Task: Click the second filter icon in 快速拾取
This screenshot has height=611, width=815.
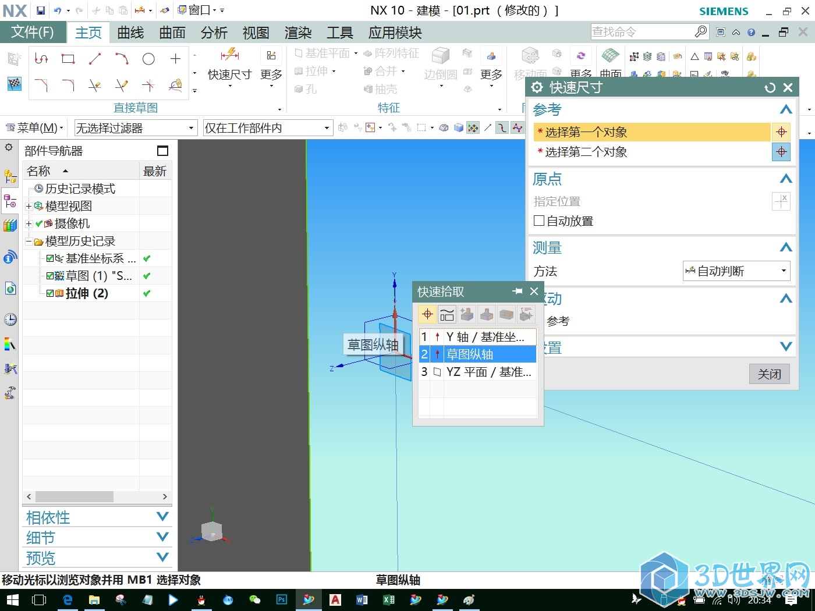Action: [447, 314]
